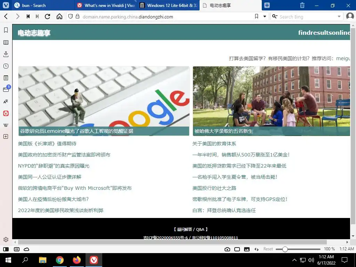This screenshot has height=267, width=356.
Task: Open the Harvard students article thumbnail
Action: (x=271, y=101)
